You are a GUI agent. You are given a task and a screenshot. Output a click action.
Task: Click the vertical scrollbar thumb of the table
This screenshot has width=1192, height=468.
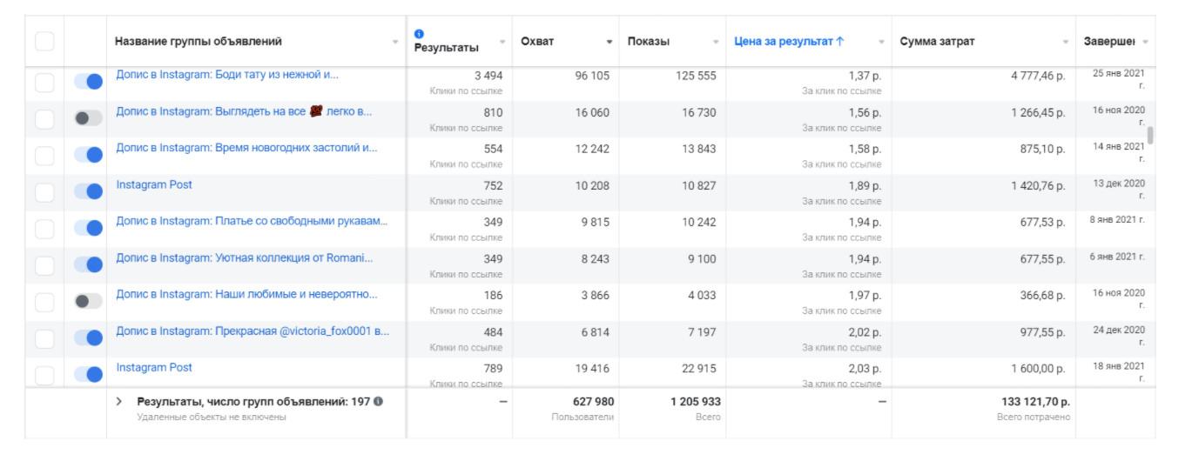coord(1151,135)
